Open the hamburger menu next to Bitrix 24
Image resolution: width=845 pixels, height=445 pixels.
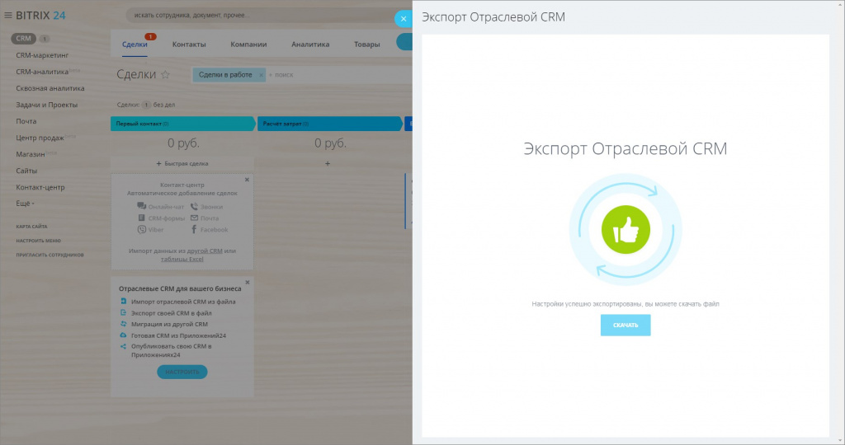[8, 15]
